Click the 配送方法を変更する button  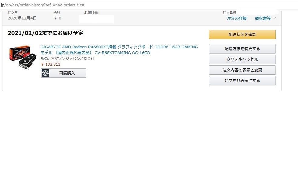click(x=242, y=49)
